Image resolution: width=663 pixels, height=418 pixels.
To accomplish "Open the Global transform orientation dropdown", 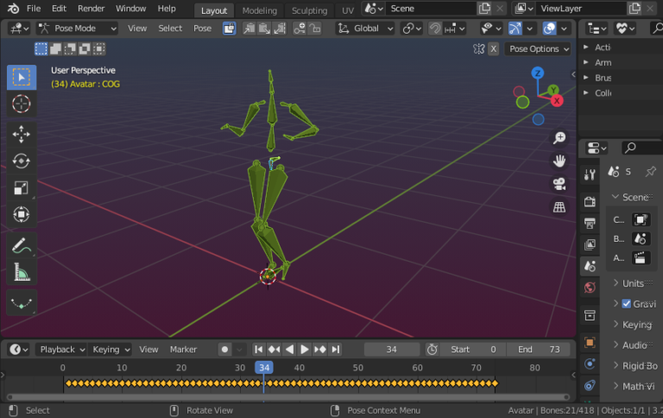I will pos(366,28).
